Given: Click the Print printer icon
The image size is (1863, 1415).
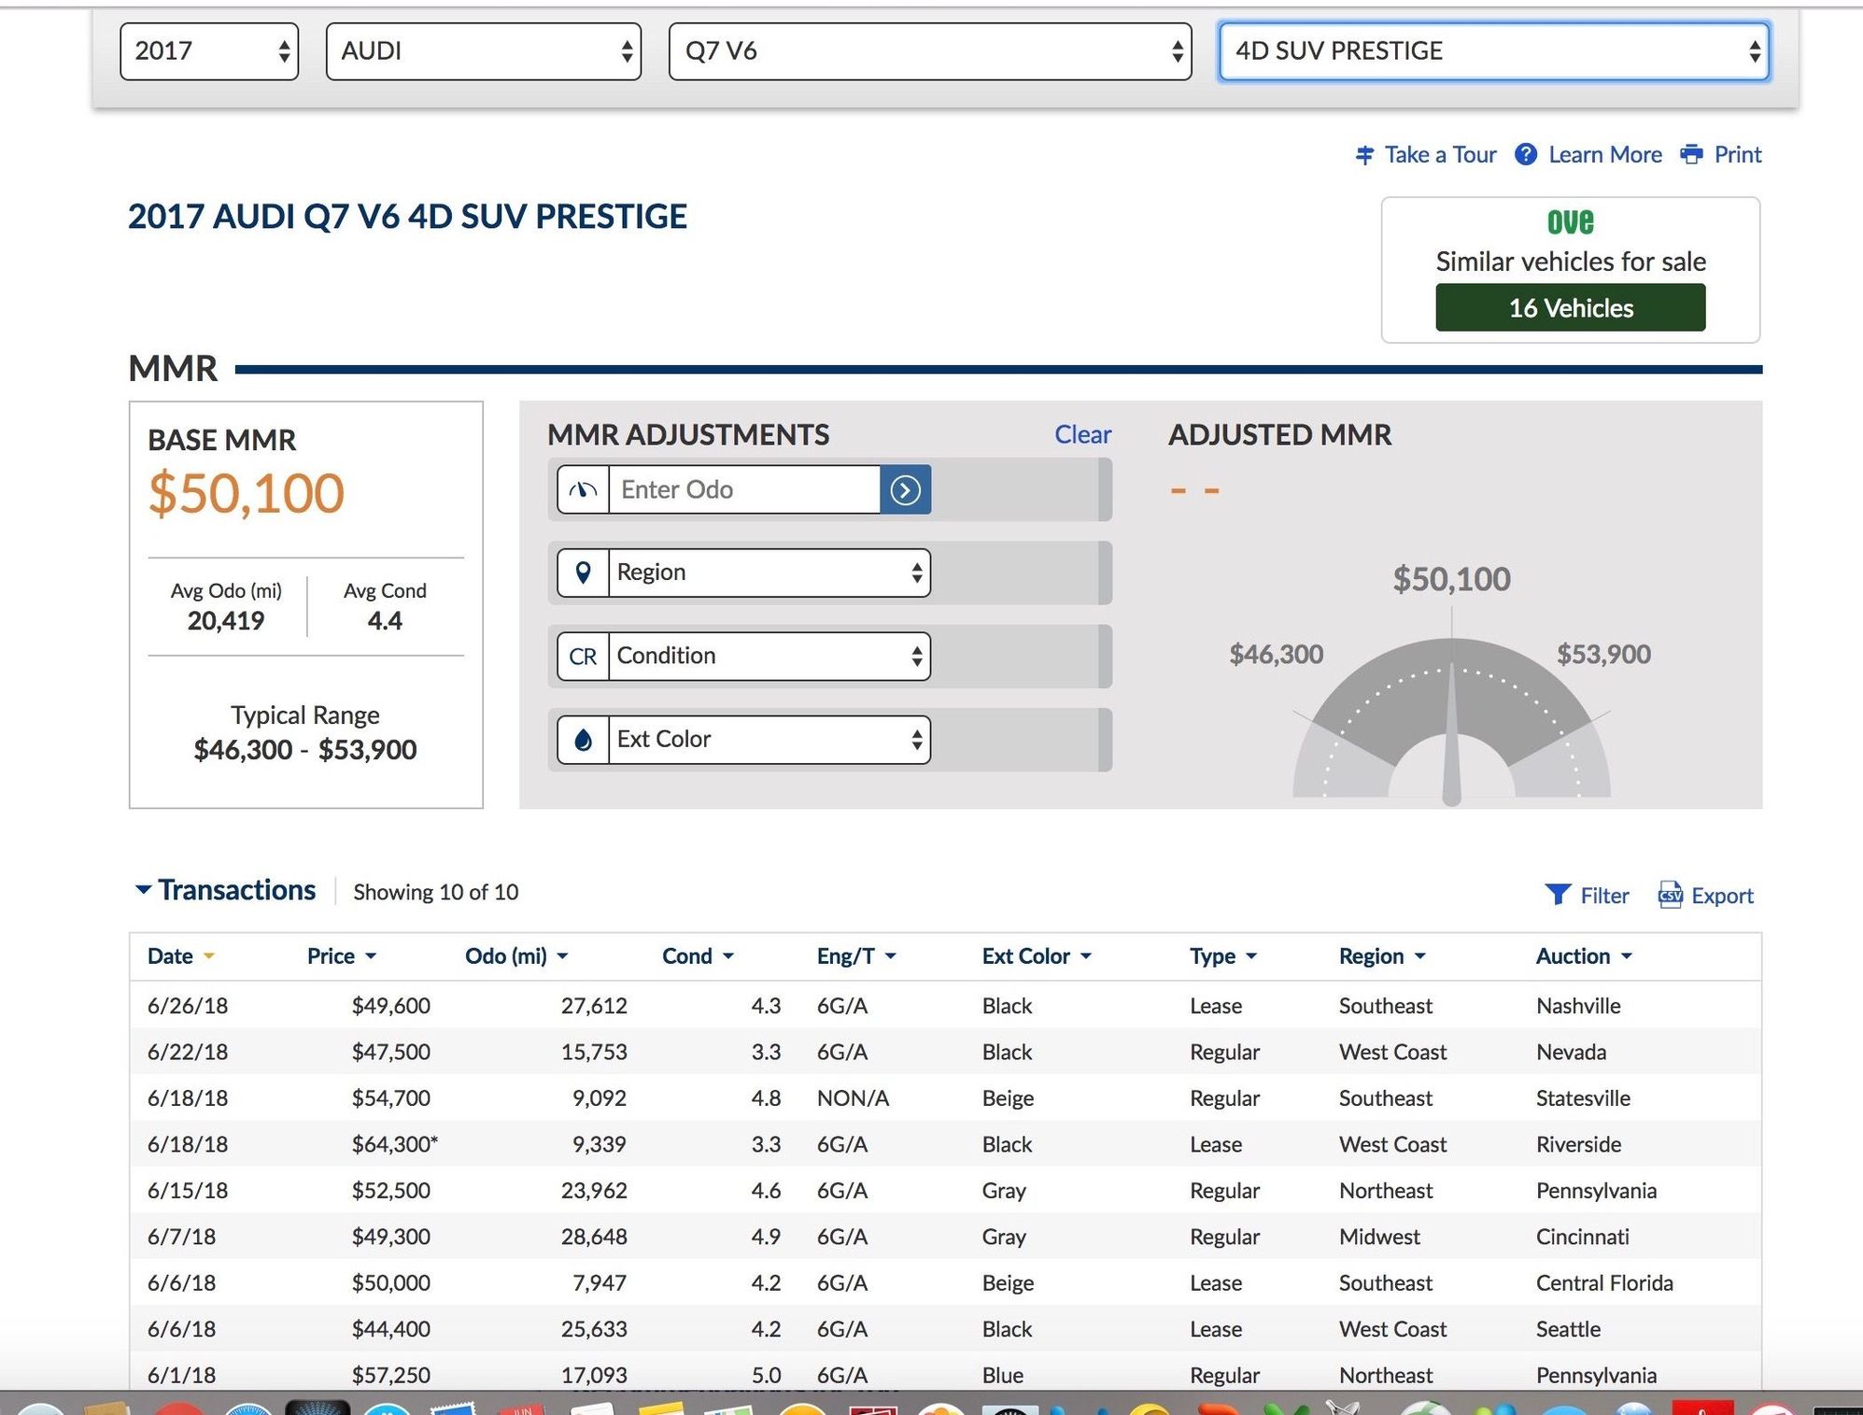Looking at the screenshot, I should 1691,154.
